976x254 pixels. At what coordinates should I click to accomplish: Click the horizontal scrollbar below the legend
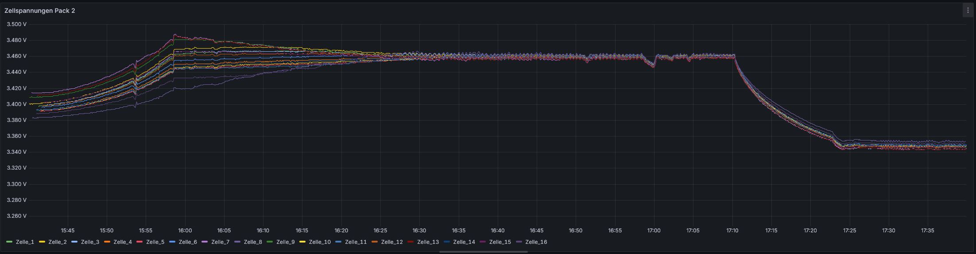coord(483,252)
